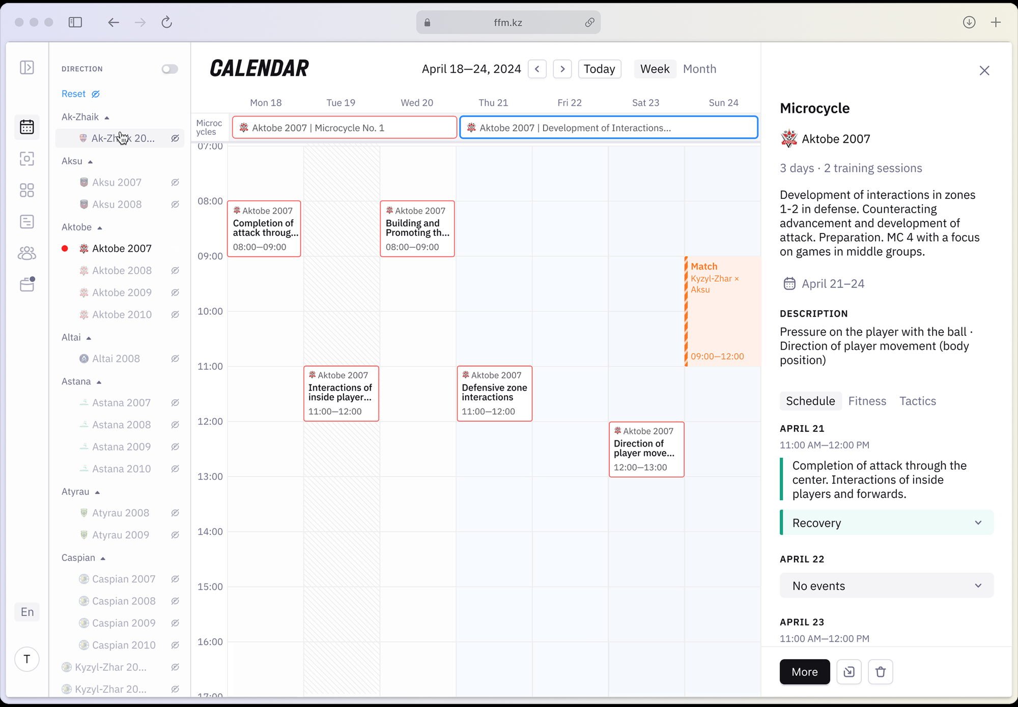This screenshot has height=707, width=1018.
Task: Click the More button
Action: [x=805, y=672]
